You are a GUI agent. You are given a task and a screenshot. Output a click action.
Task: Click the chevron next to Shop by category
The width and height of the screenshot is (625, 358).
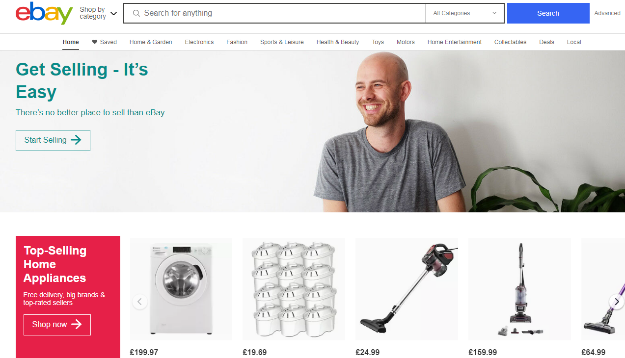114,13
